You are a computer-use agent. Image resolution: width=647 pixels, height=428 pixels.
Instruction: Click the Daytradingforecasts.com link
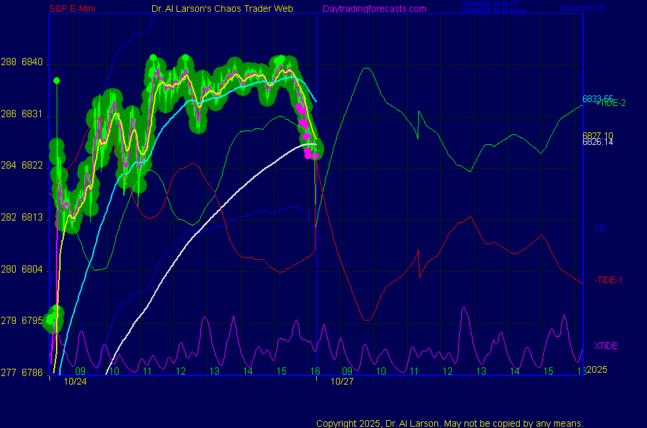(374, 9)
